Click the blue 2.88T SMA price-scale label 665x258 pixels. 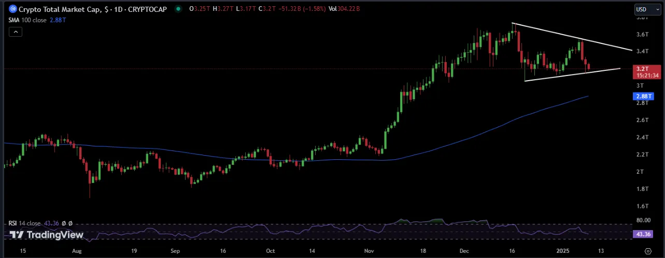643,96
